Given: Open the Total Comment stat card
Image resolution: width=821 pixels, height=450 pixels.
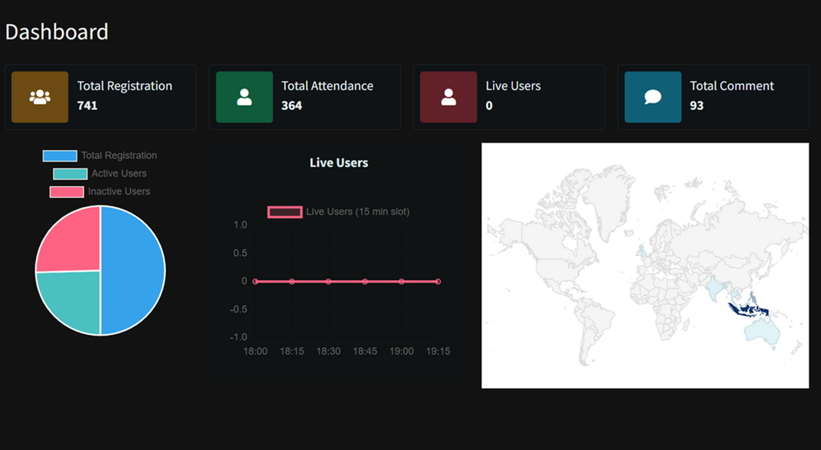Looking at the screenshot, I should click(x=713, y=97).
